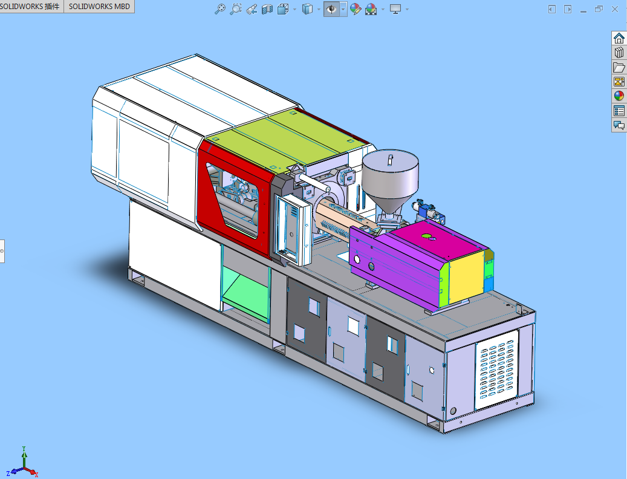Expand the View Orientation dropdown arrow

point(294,9)
